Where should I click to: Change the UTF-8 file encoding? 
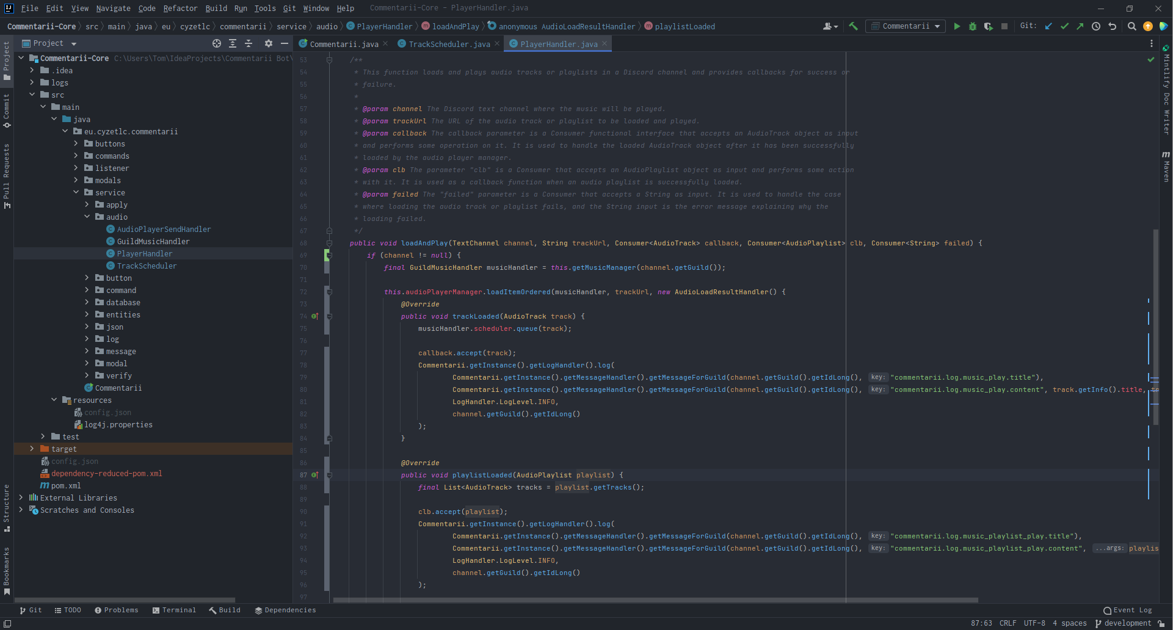(1034, 623)
